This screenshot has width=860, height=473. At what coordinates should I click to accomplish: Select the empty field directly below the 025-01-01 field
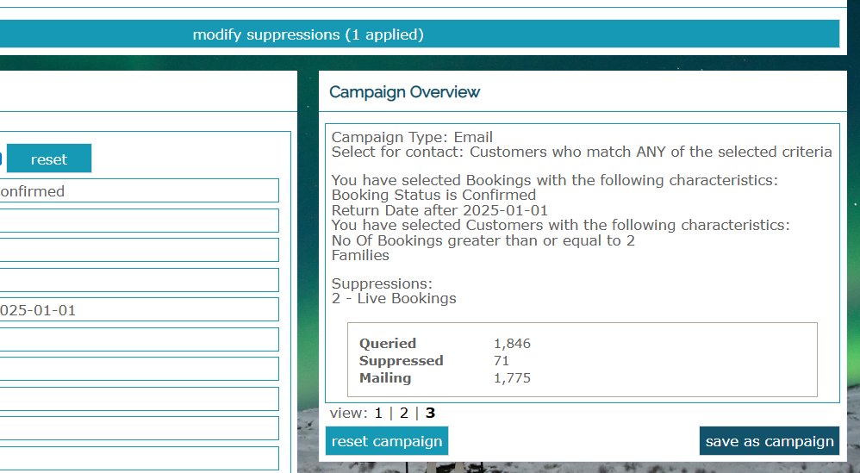click(x=140, y=339)
